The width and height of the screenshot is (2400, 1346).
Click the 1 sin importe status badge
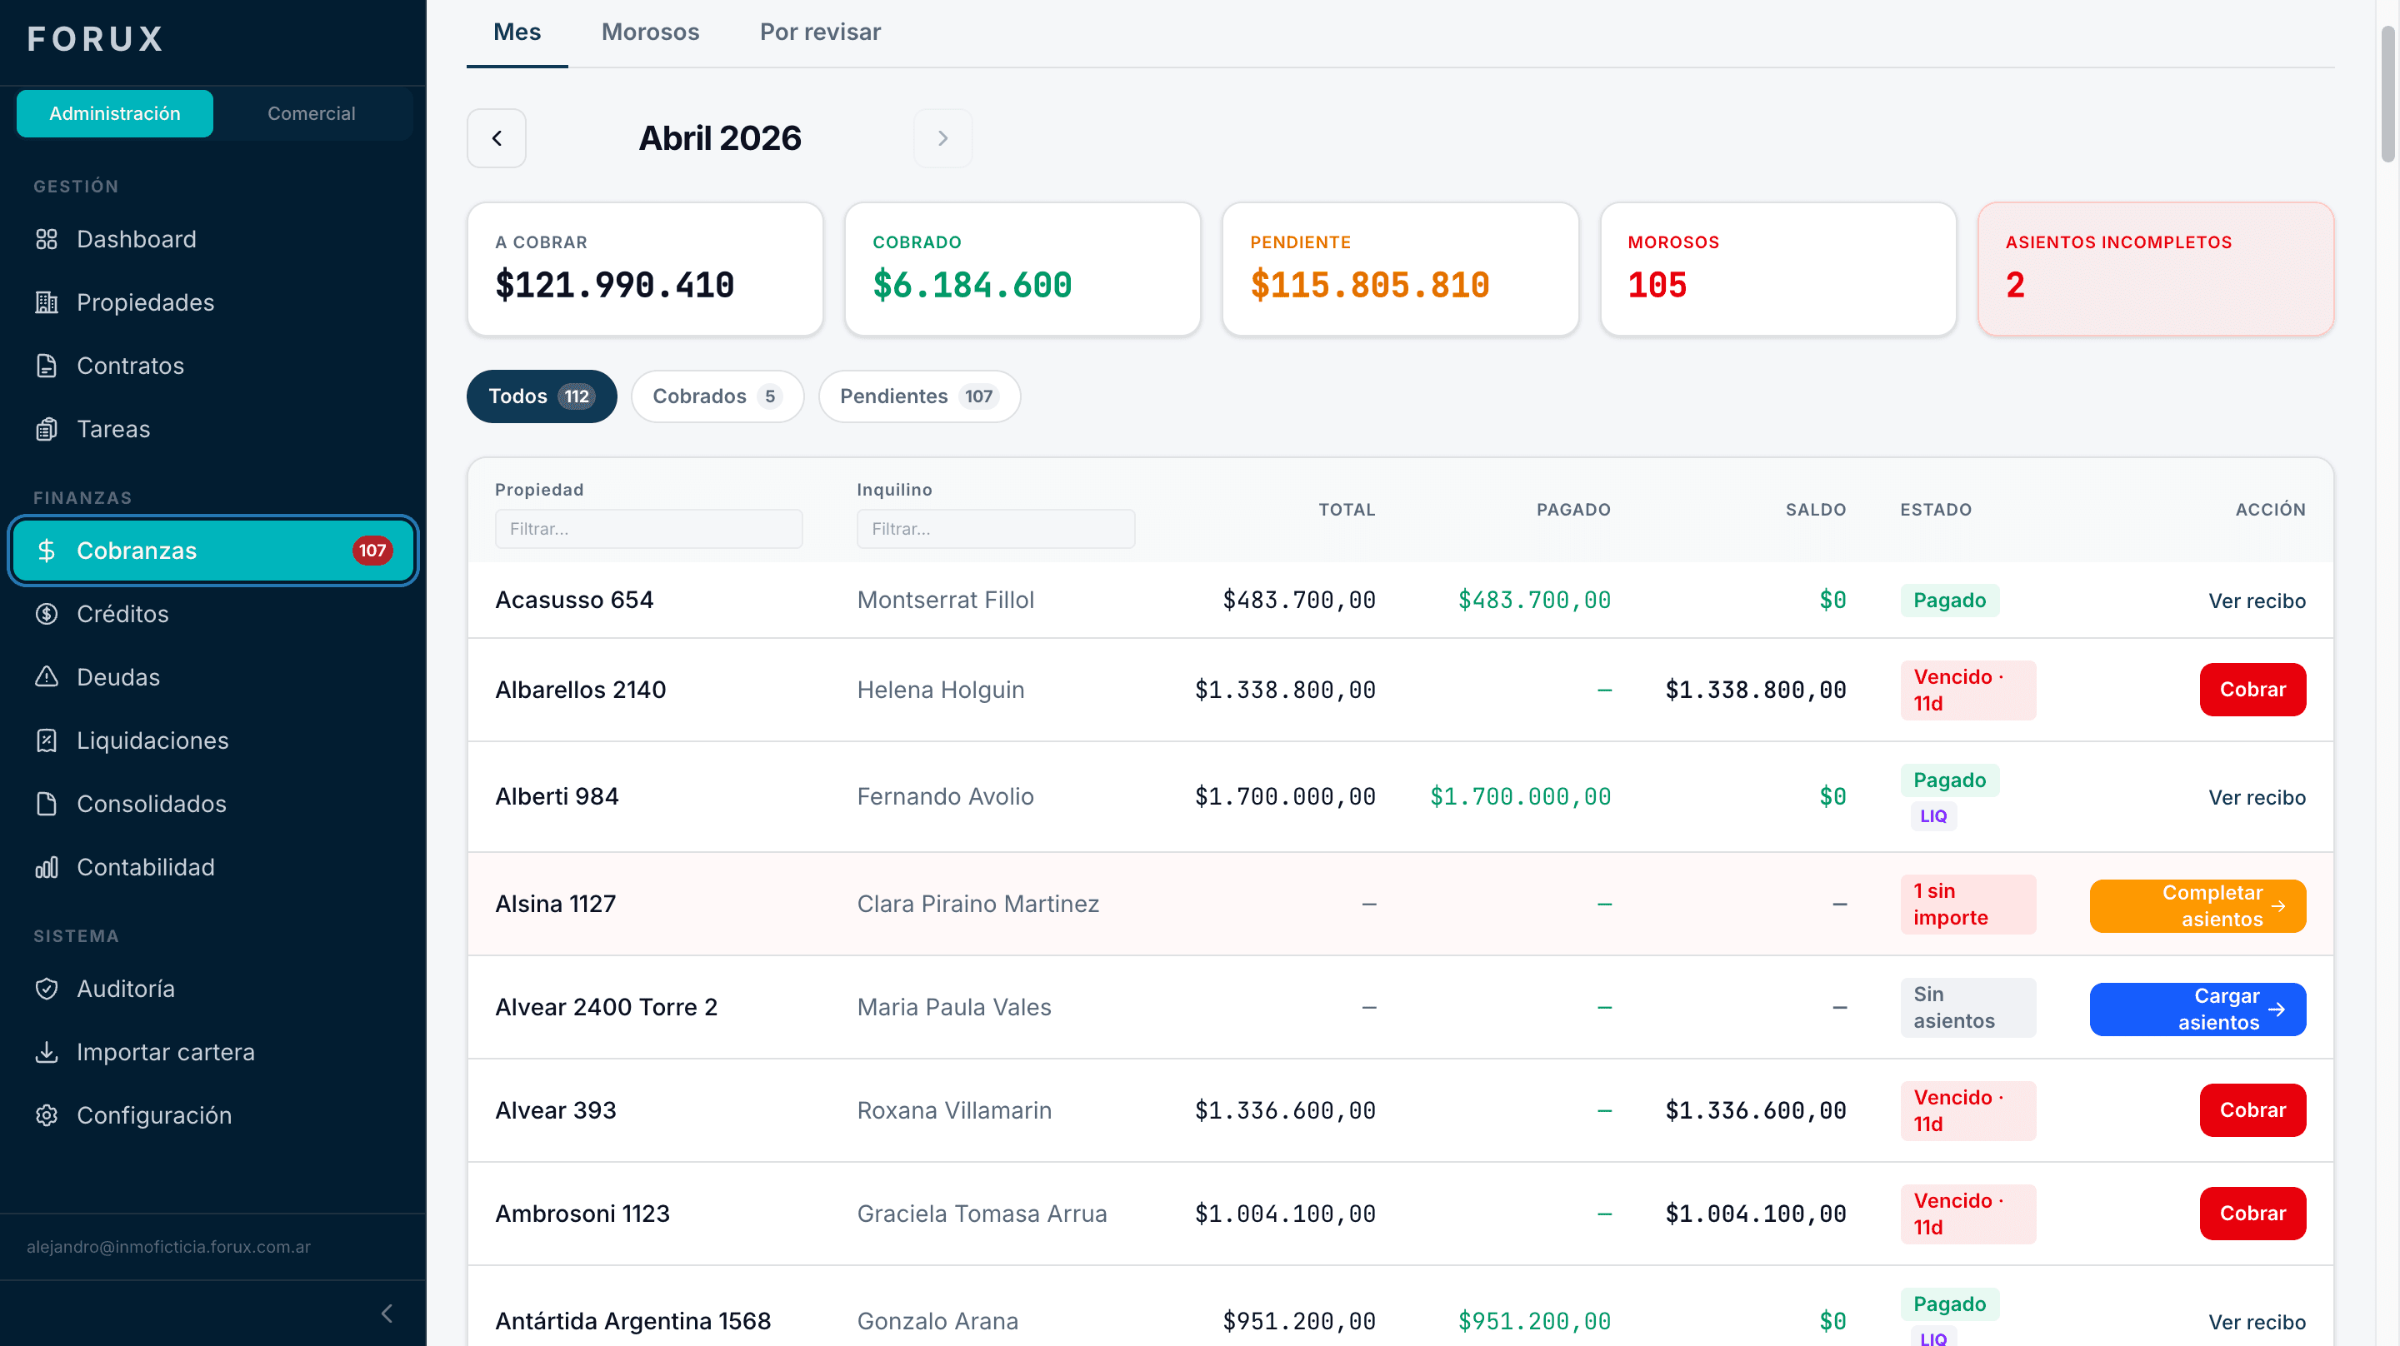[1967, 905]
